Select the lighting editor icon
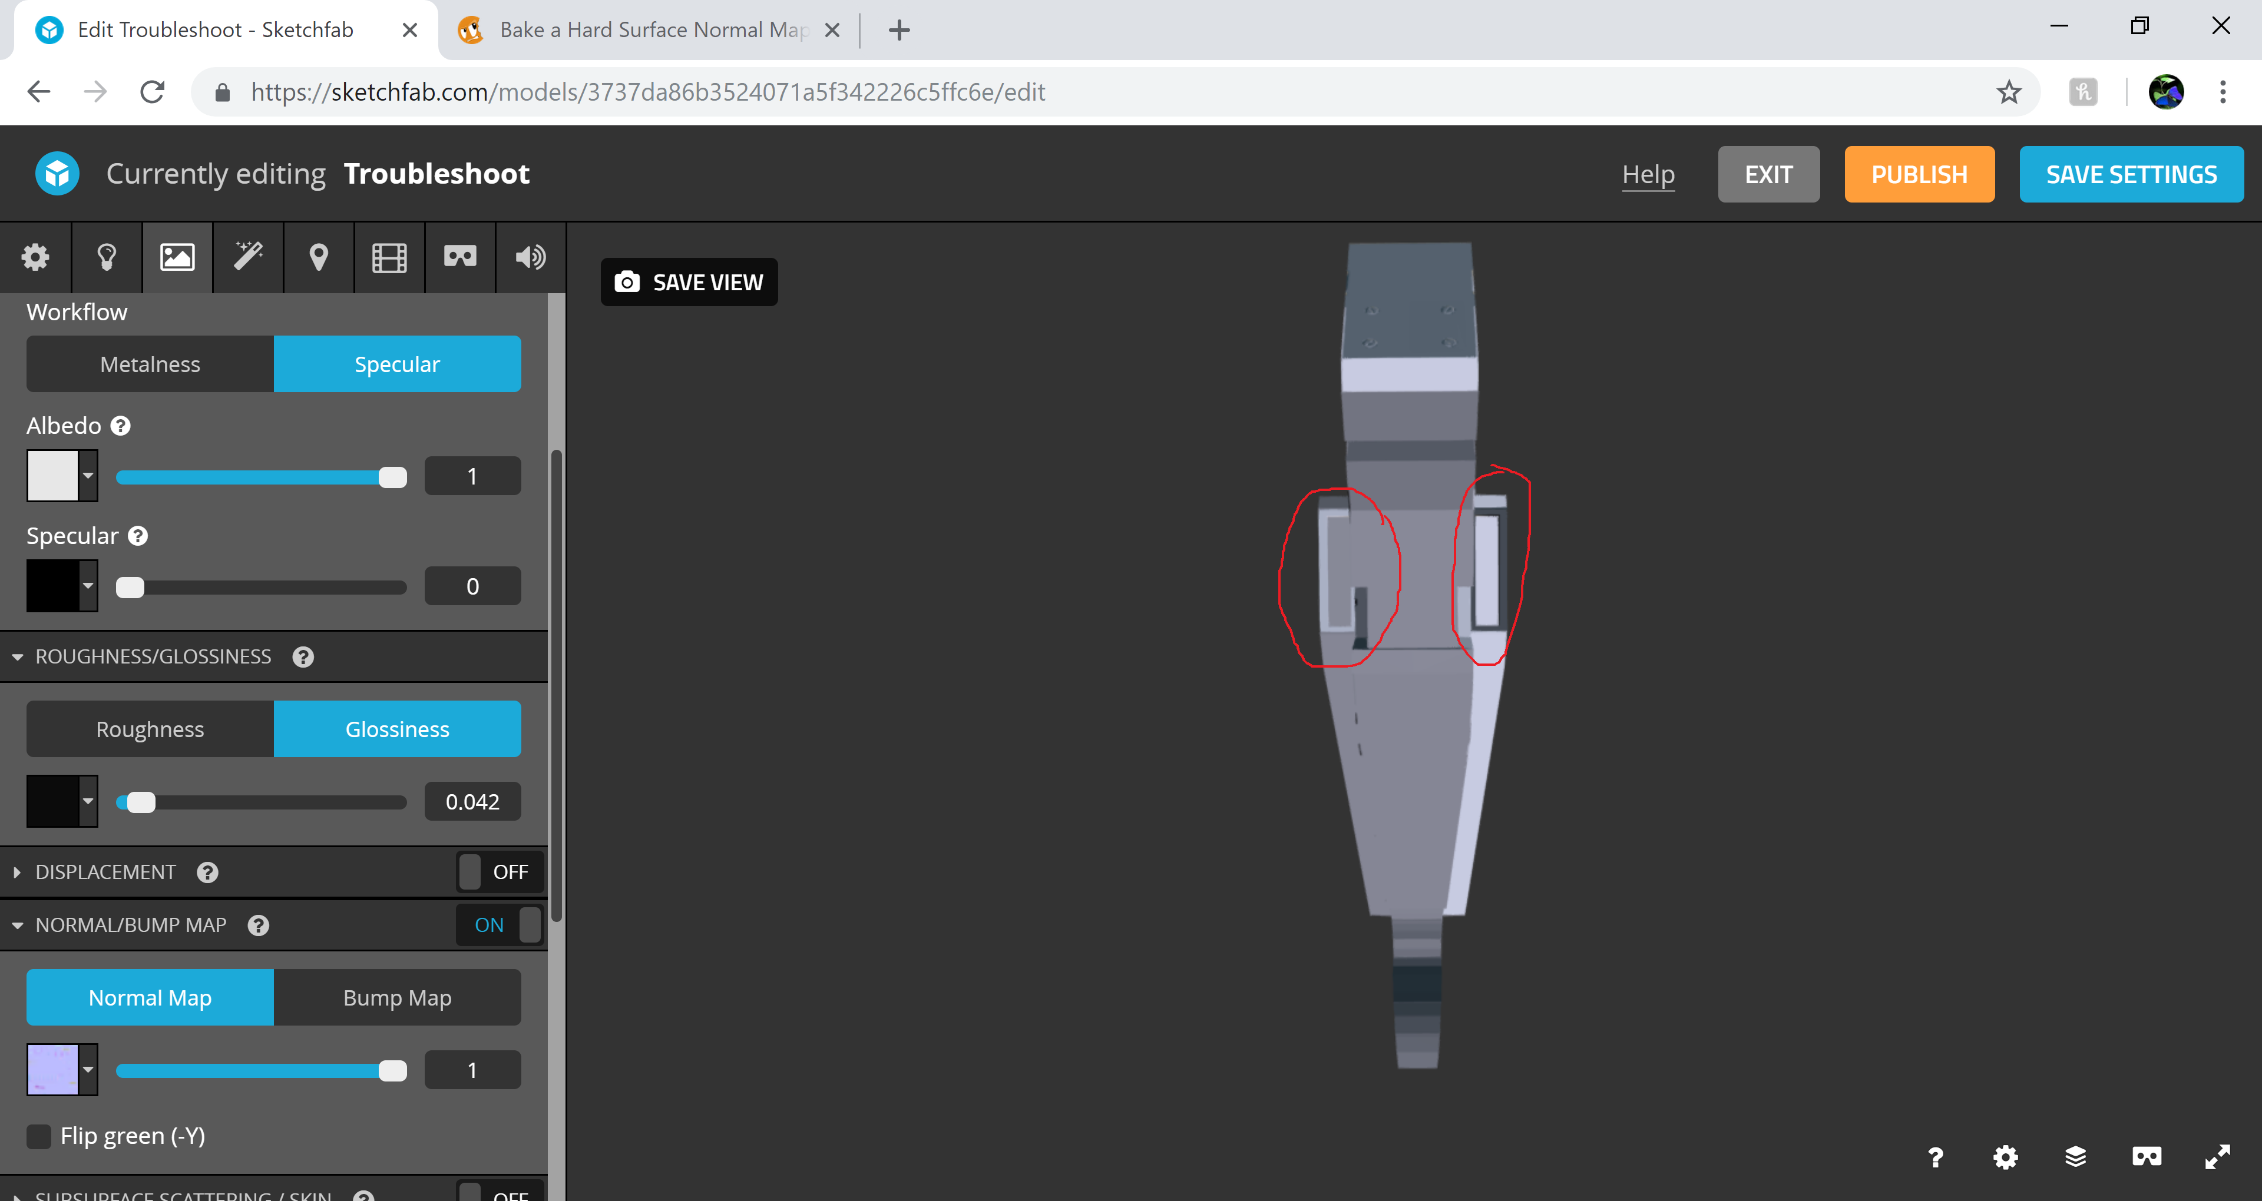2262x1201 pixels. point(106,257)
